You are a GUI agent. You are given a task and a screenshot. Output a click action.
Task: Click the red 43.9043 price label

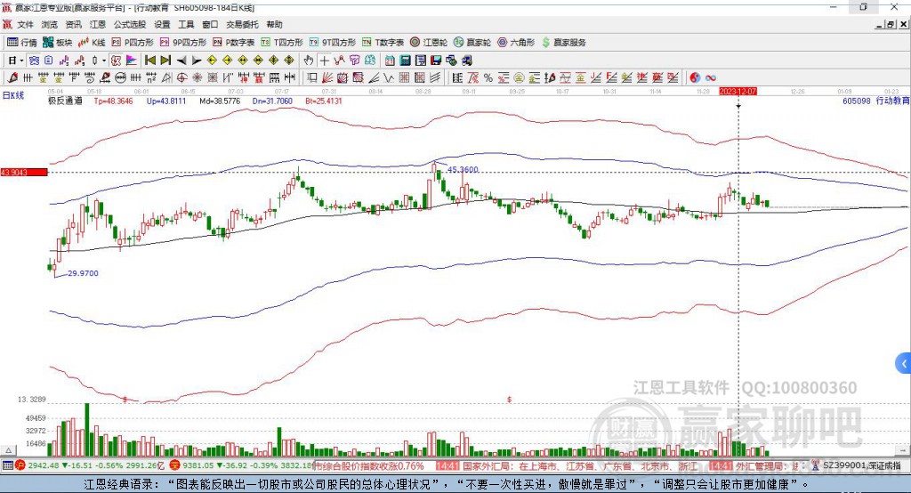point(24,172)
